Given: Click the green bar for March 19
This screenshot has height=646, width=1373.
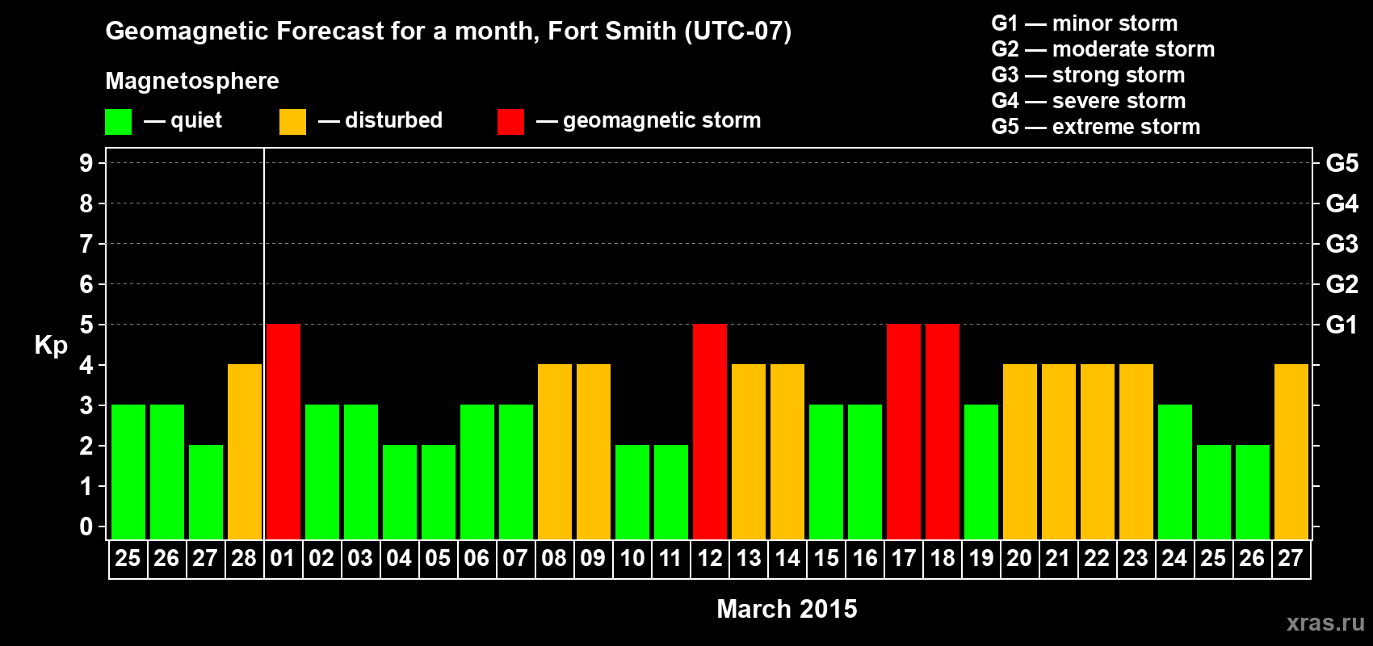Looking at the screenshot, I should pos(981,472).
